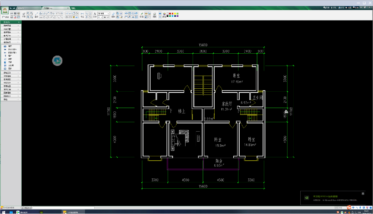Click the open file icon
The width and height of the screenshot is (373, 214).
[x=12, y=13]
